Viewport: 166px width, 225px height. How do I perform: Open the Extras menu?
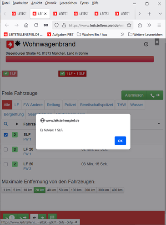(84, 3)
